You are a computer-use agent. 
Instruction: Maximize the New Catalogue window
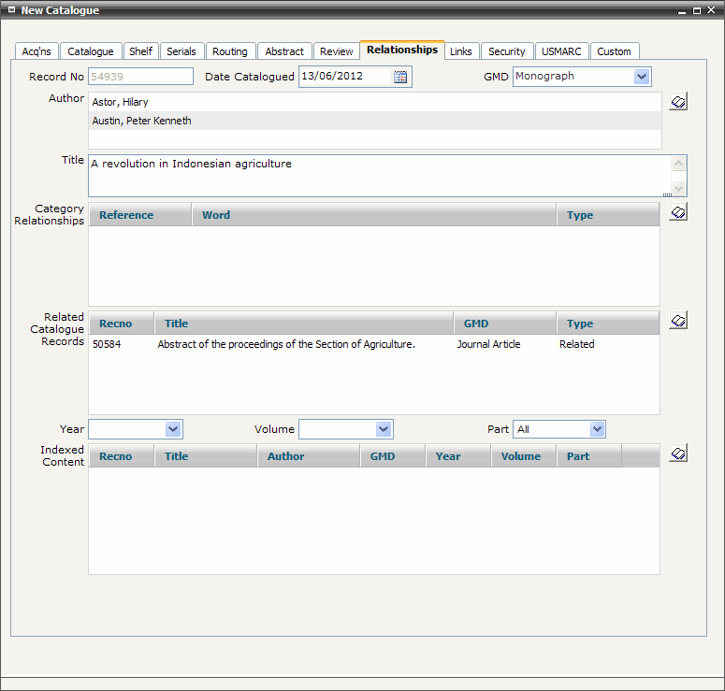click(698, 10)
